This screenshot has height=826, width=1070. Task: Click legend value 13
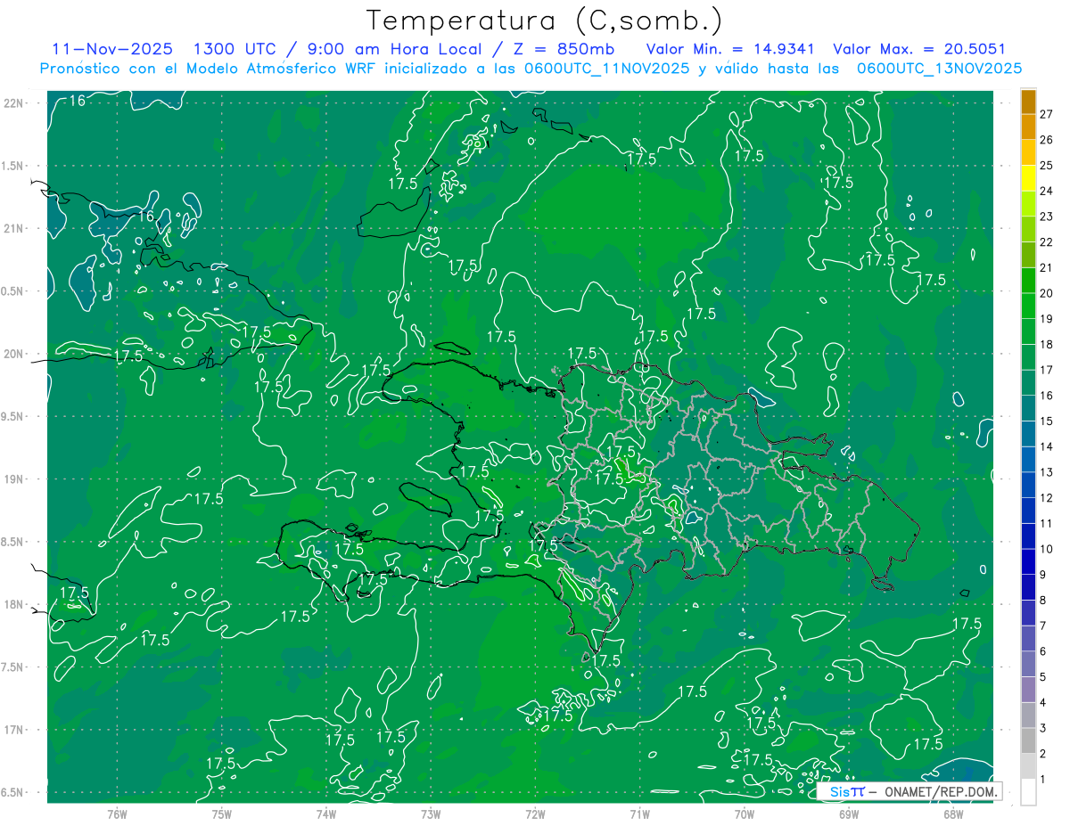point(1046,472)
